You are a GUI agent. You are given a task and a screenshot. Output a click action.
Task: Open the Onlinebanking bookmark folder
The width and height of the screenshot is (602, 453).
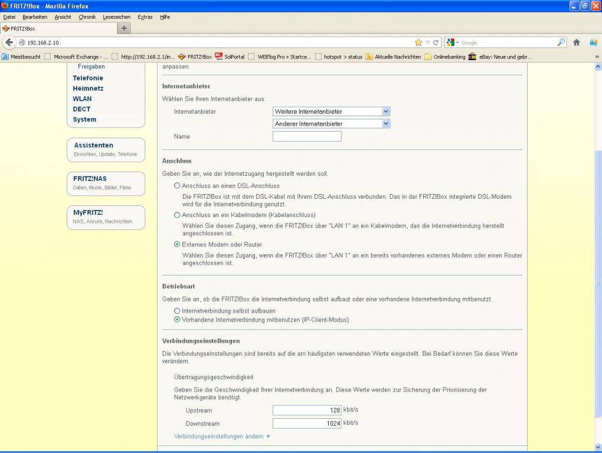pos(444,57)
